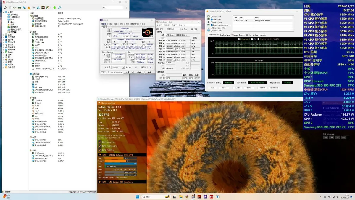Uncheck GPU monitoring in FurMark demo monitor
This screenshot has height=200, width=355.
click(100, 146)
